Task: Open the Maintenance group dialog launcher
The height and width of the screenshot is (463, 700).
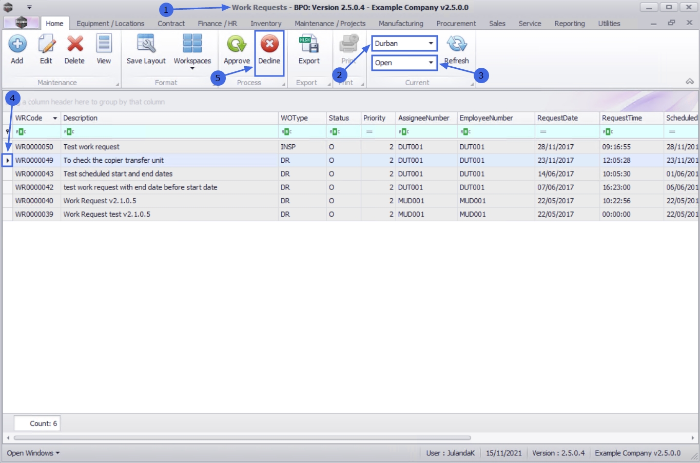Action: click(x=118, y=84)
